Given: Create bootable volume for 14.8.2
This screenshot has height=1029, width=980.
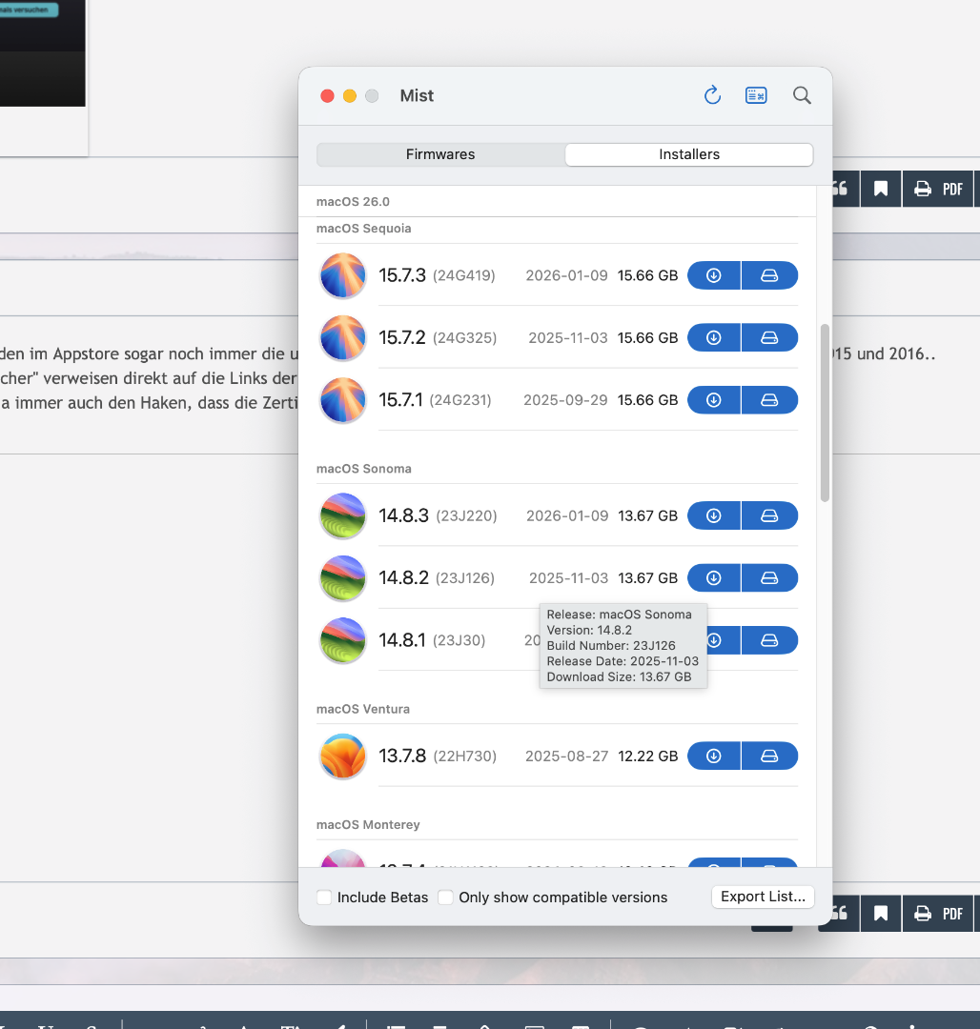Looking at the screenshot, I should click(x=769, y=578).
